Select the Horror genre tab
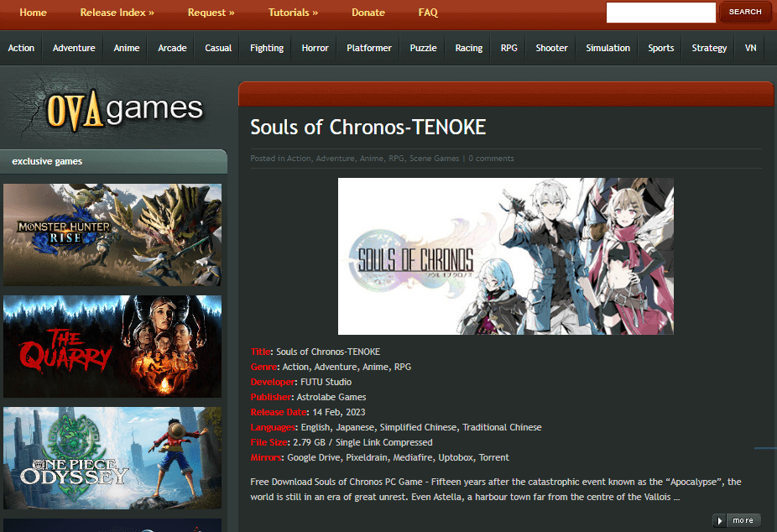 point(315,48)
